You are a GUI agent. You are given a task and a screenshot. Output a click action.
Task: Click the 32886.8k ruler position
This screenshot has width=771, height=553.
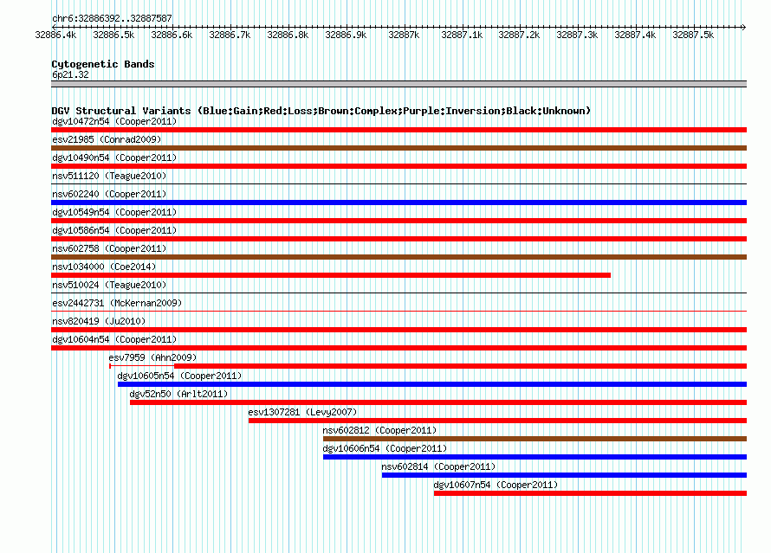[288, 35]
